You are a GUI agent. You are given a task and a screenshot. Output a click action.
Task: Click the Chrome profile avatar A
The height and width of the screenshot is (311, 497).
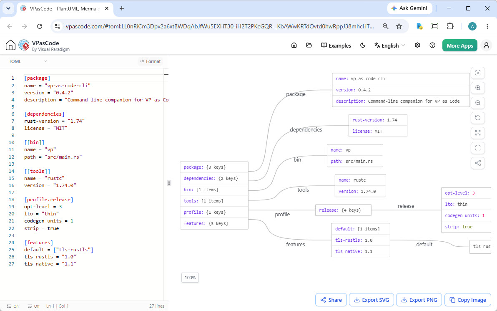point(472,26)
